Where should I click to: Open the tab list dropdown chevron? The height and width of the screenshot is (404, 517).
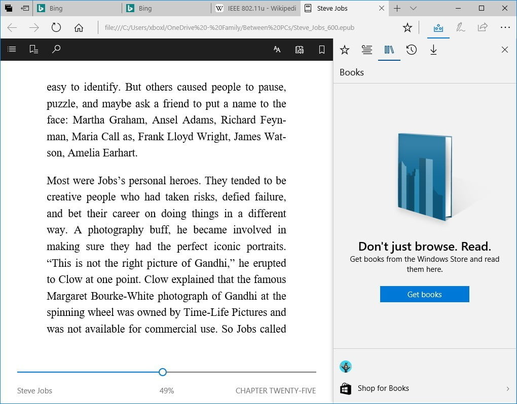[x=413, y=8]
